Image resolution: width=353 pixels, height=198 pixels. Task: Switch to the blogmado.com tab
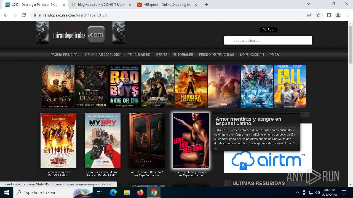click(101, 5)
